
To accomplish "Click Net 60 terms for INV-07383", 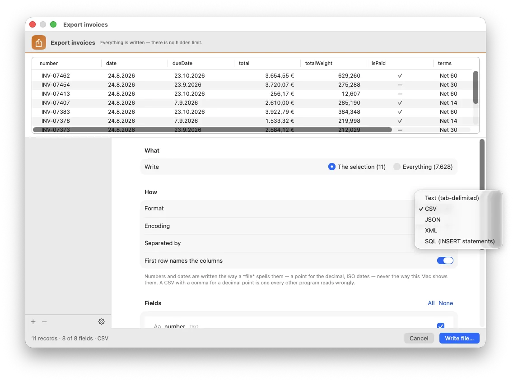I will tap(448, 112).
